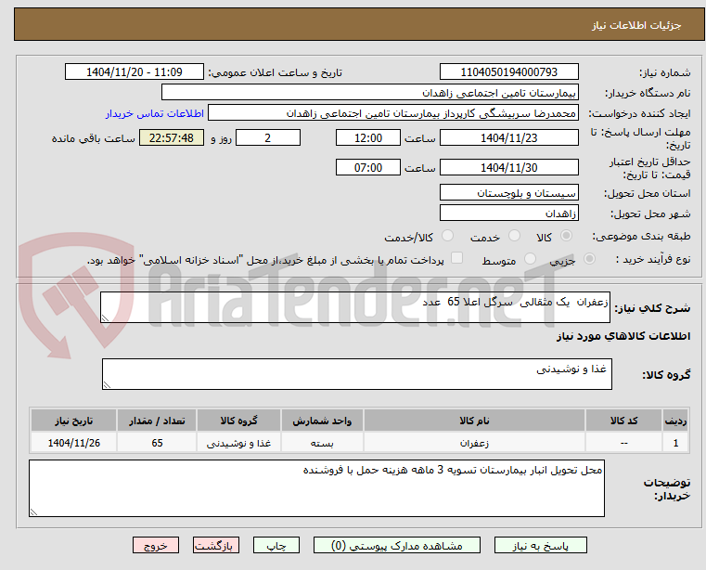
Task: Click the validity time field 07:00
Action: click(368, 168)
